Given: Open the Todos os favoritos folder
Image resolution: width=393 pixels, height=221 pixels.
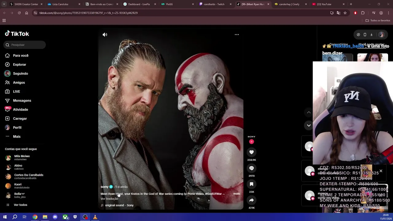Looking at the screenshot, I should [378, 21].
